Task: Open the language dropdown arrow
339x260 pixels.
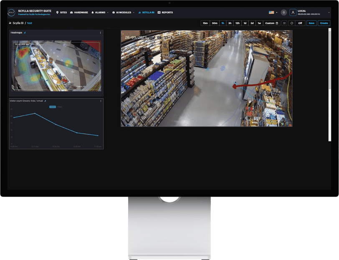Action: click(x=277, y=13)
